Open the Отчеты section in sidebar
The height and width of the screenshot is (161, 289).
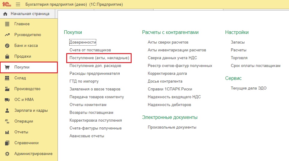[21, 132]
